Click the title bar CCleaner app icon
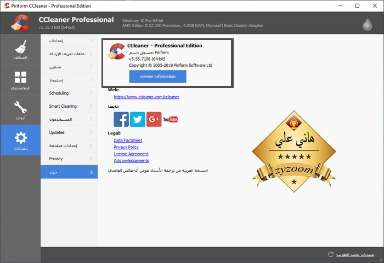384x263 pixels. click(7, 5)
